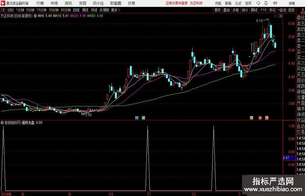This screenshot has width=305, height=196.
Task: Click the 方正科技(日线 前复权) chart title
Action: pyautogui.click(x=16, y=16)
